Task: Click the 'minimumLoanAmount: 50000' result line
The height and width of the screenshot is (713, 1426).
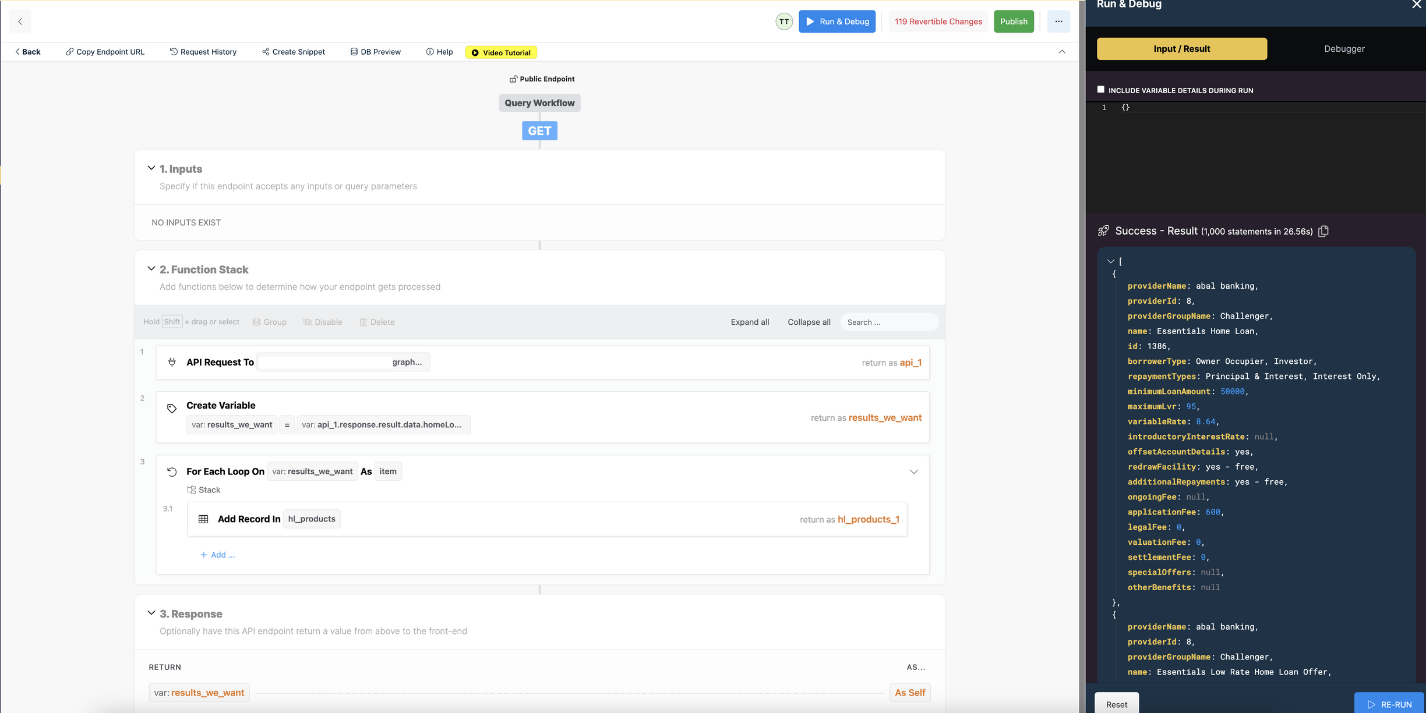Action: [x=1188, y=392]
